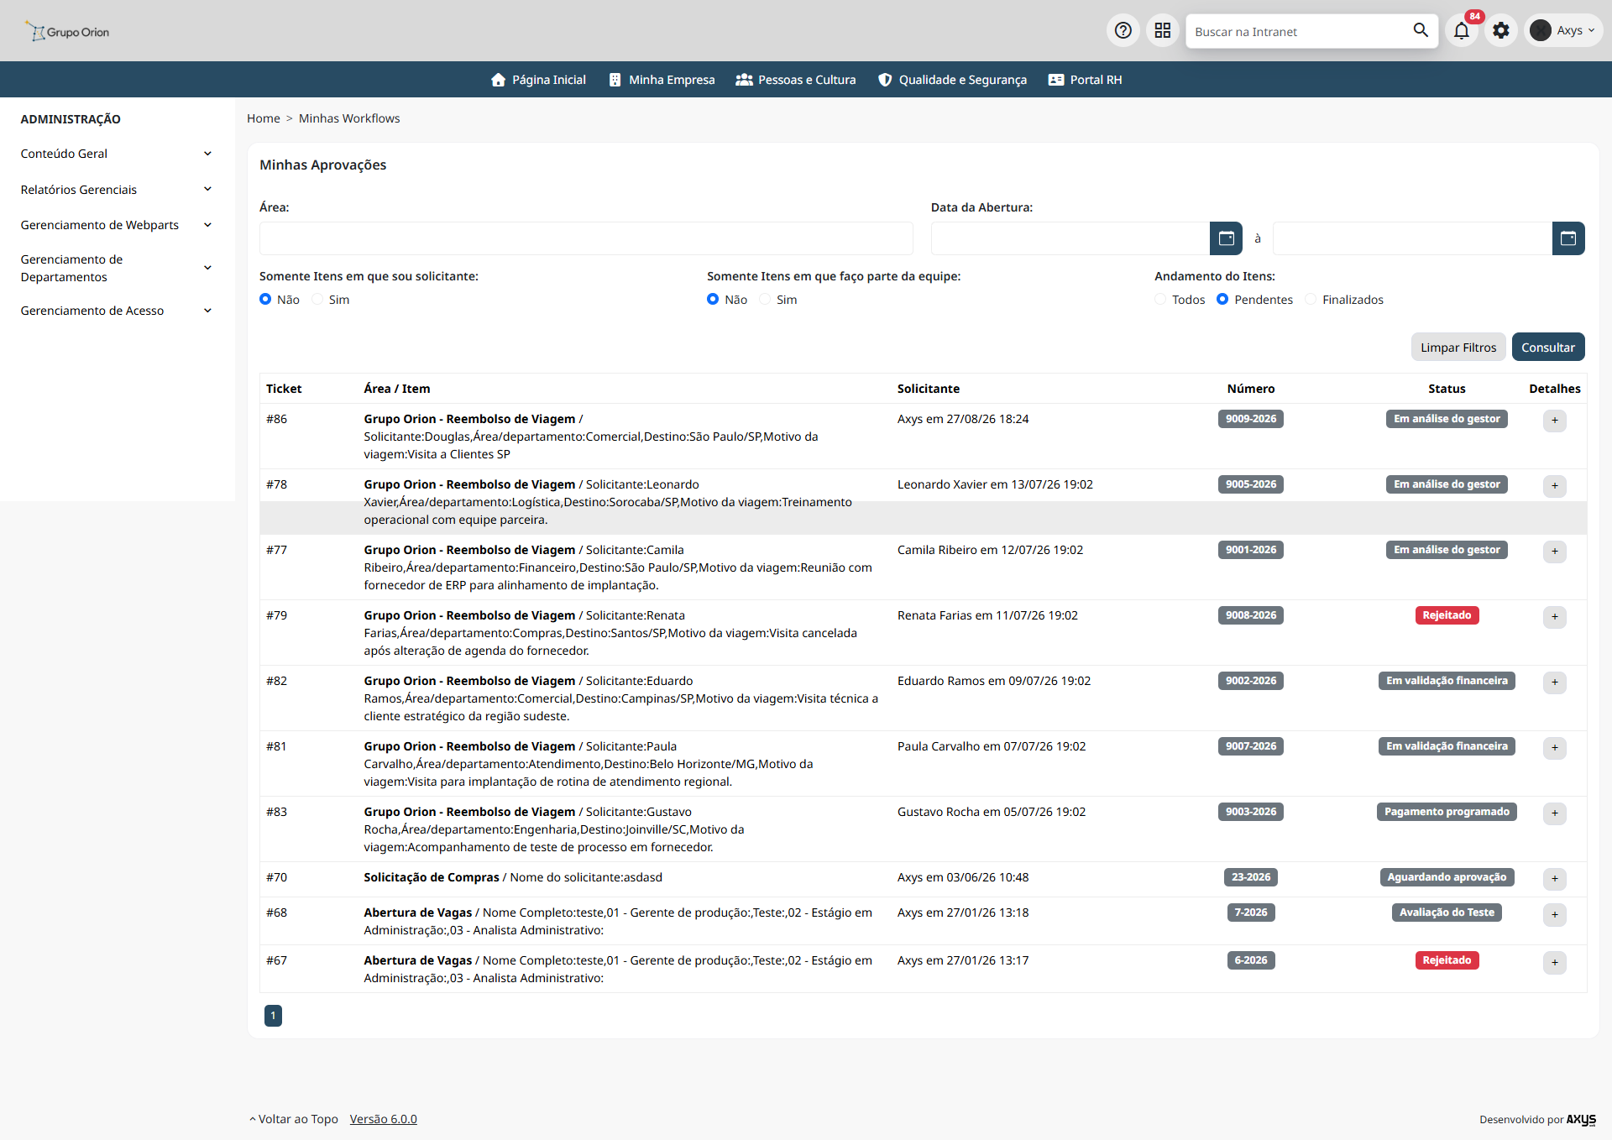Image resolution: width=1612 pixels, height=1140 pixels.
Task: Click the end Data da Abertura field
Action: (1412, 238)
